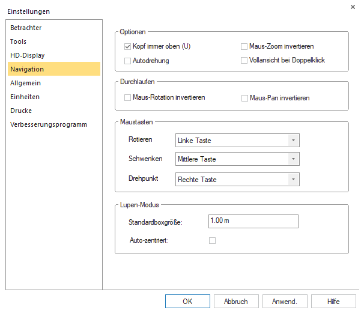Toggle Maus-Zoom invertieren option
Screen dimensions: 364x316
tap(244, 46)
